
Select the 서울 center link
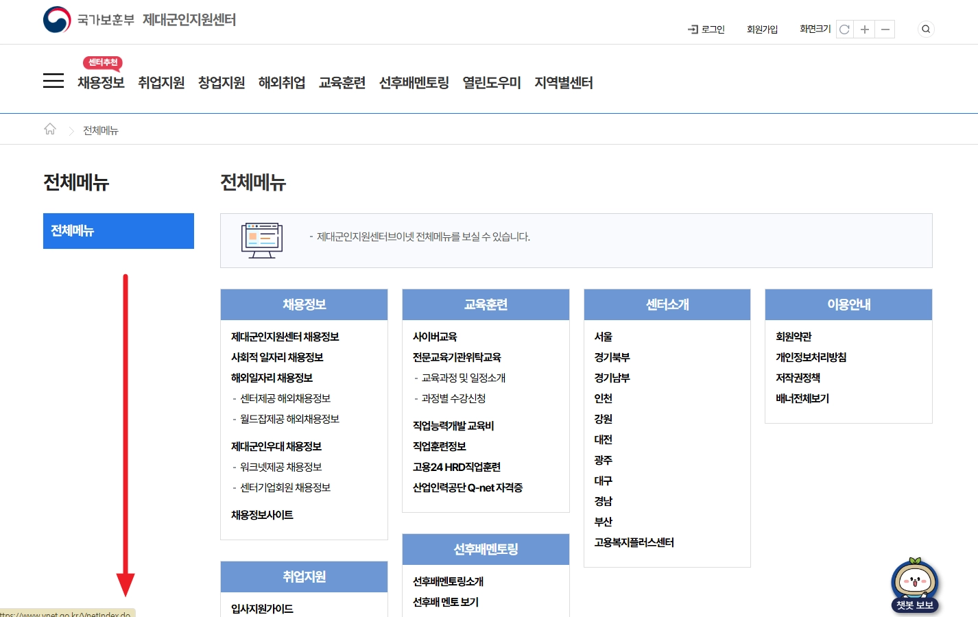(603, 337)
